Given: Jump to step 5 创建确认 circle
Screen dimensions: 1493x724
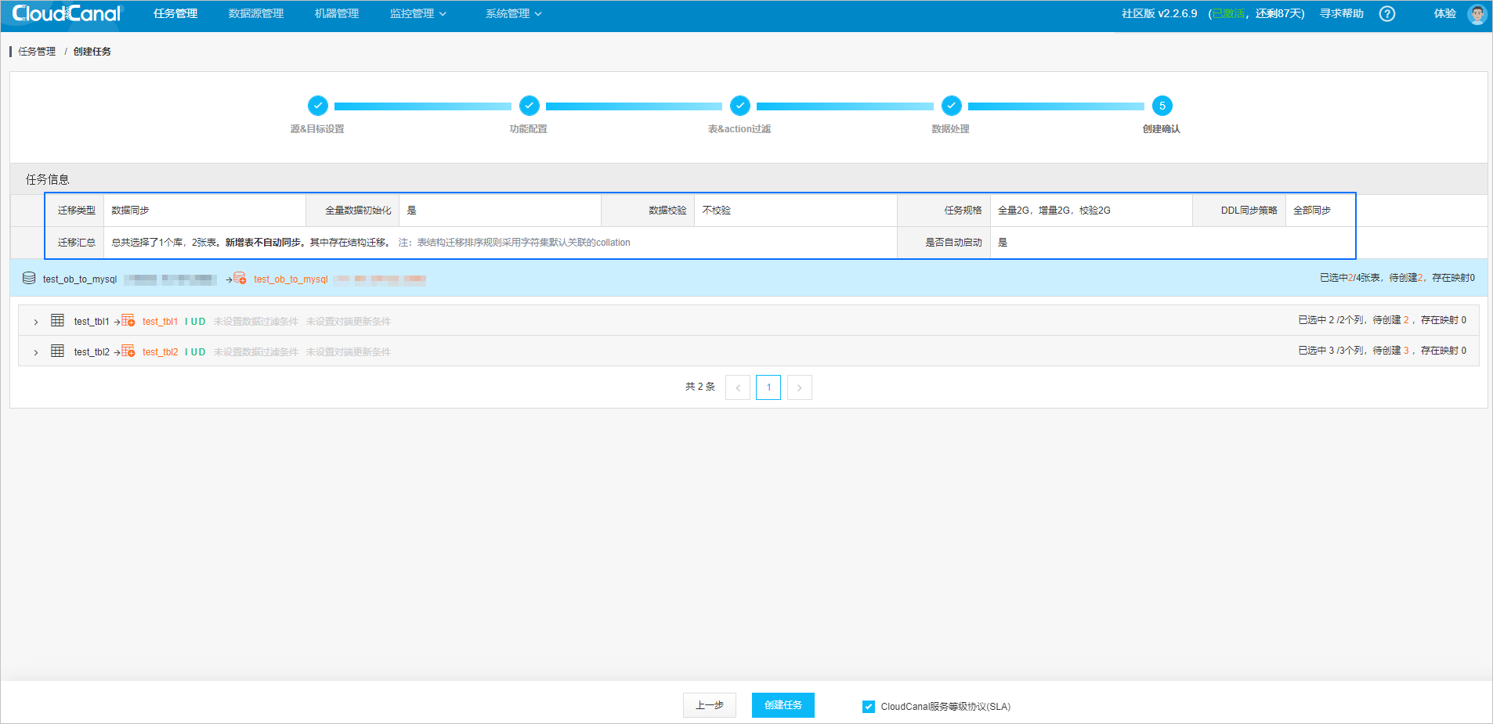Looking at the screenshot, I should pyautogui.click(x=1162, y=106).
